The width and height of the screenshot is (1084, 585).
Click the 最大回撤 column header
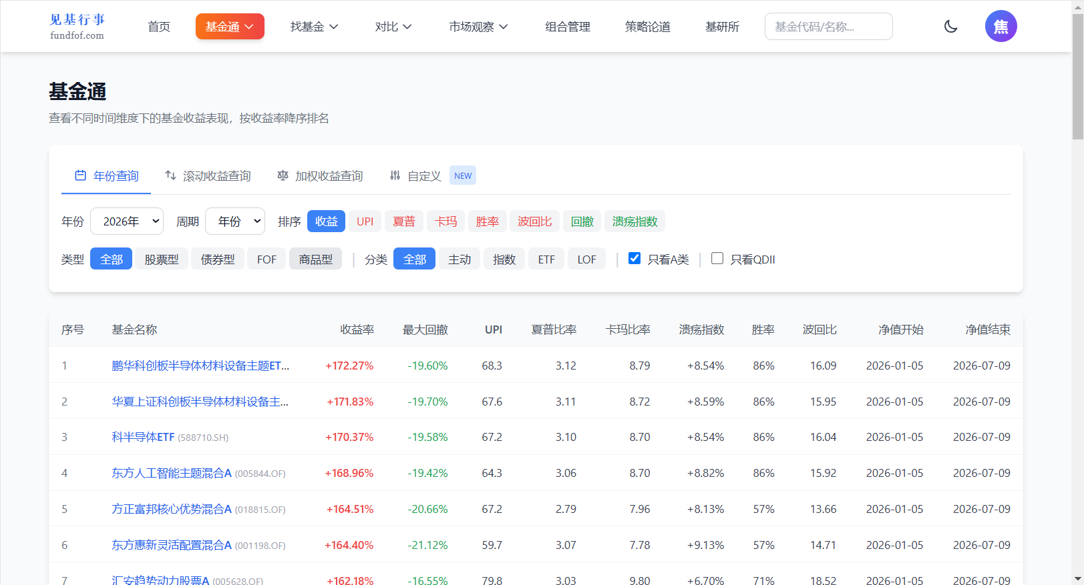click(x=425, y=330)
